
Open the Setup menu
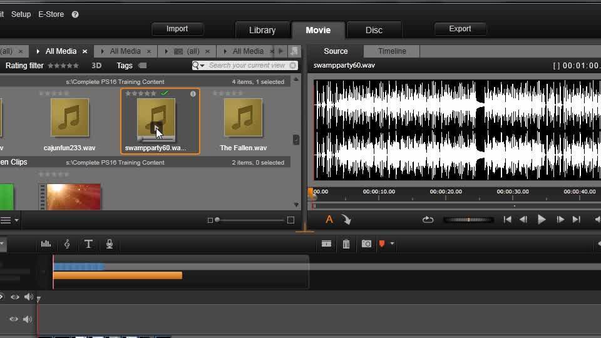click(x=21, y=14)
